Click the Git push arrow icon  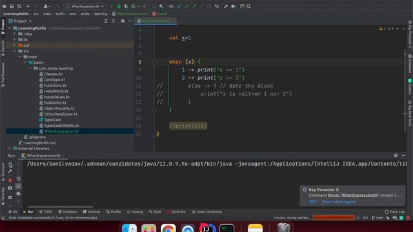click(194, 6)
